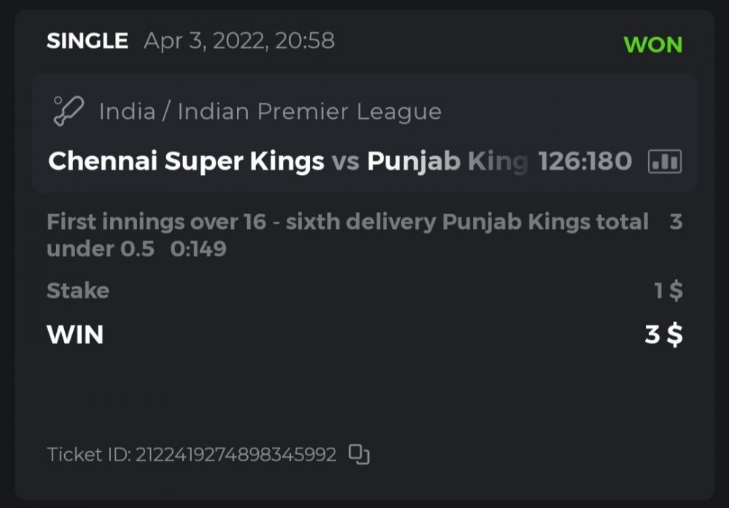
Task: Select the First innings over 16 bet description
Action: [x=347, y=222]
